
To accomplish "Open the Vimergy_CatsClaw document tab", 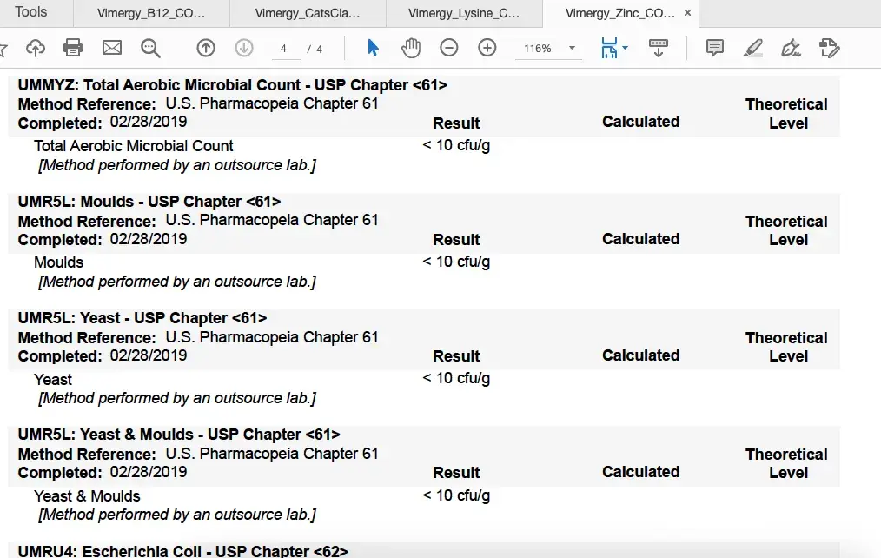I will tap(308, 13).
